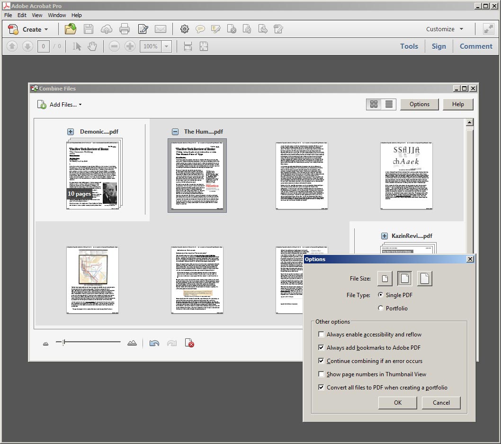Uncheck Continue combining if an error occurs

point(321,361)
